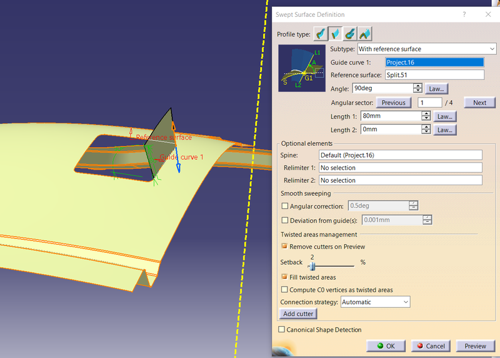500x358 pixels.
Task: Go to Next angular sector
Action: [479, 103]
